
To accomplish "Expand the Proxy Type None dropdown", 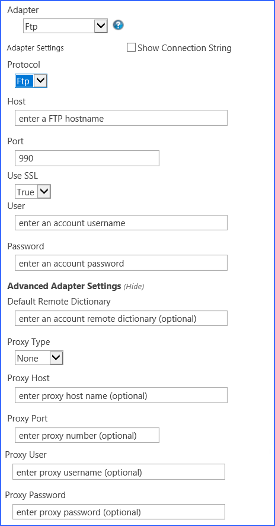I will click(39, 358).
